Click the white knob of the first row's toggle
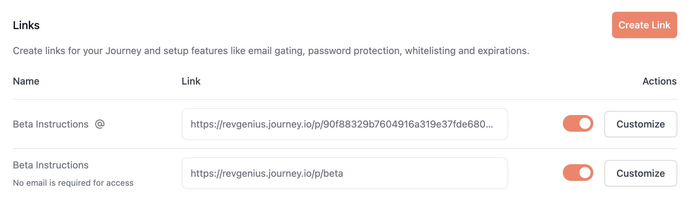 [585, 124]
